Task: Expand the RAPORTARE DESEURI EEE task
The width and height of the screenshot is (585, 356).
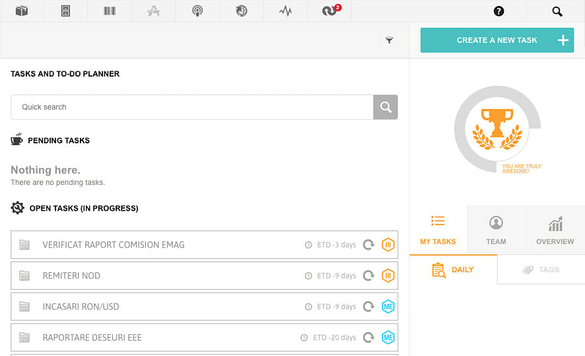Action: pyautogui.click(x=92, y=338)
